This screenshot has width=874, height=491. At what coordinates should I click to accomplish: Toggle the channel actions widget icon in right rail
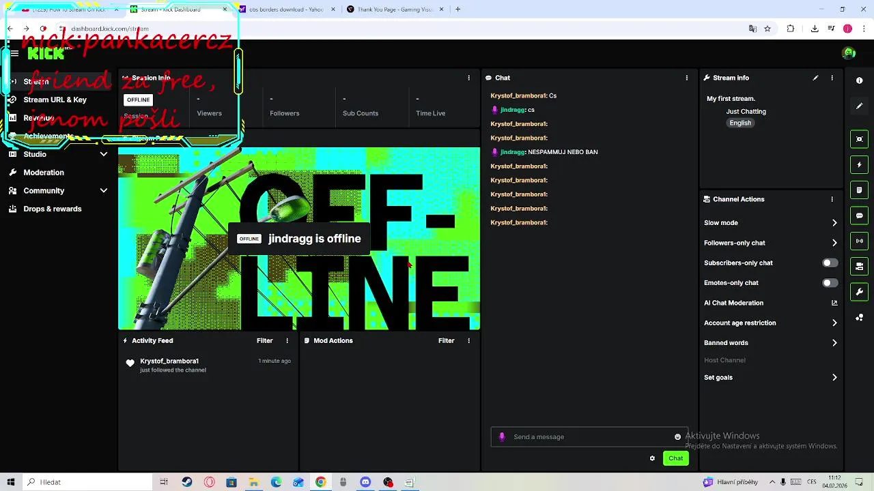pyautogui.click(x=859, y=266)
